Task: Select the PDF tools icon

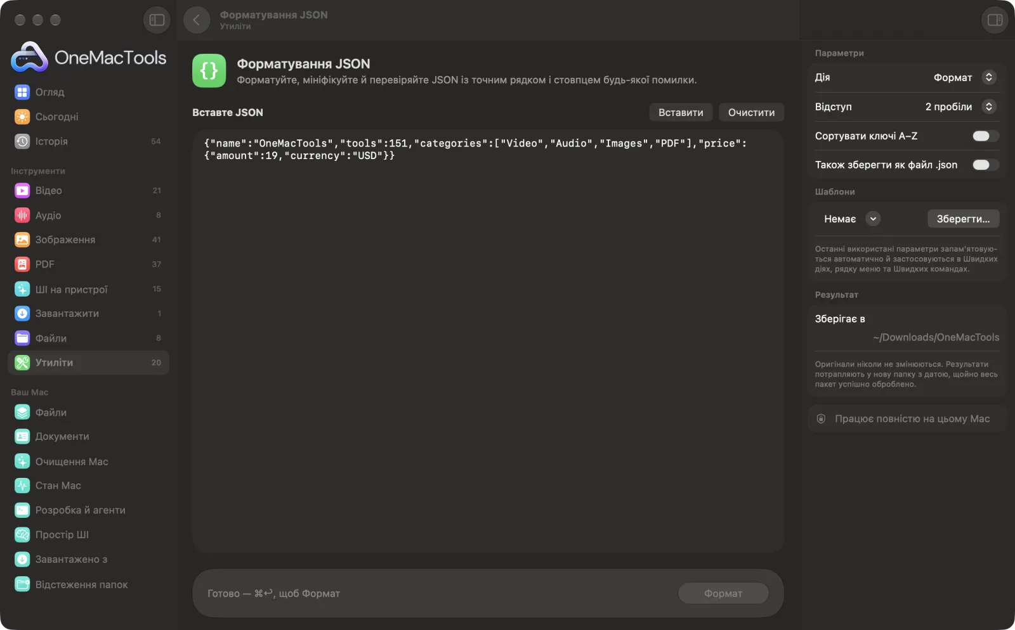Action: (x=22, y=264)
